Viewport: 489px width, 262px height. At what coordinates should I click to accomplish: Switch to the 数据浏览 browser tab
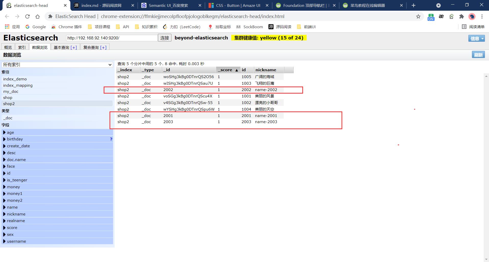click(x=40, y=47)
